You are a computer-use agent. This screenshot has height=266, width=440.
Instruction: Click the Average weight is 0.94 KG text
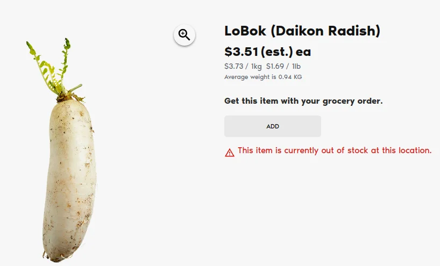point(263,77)
